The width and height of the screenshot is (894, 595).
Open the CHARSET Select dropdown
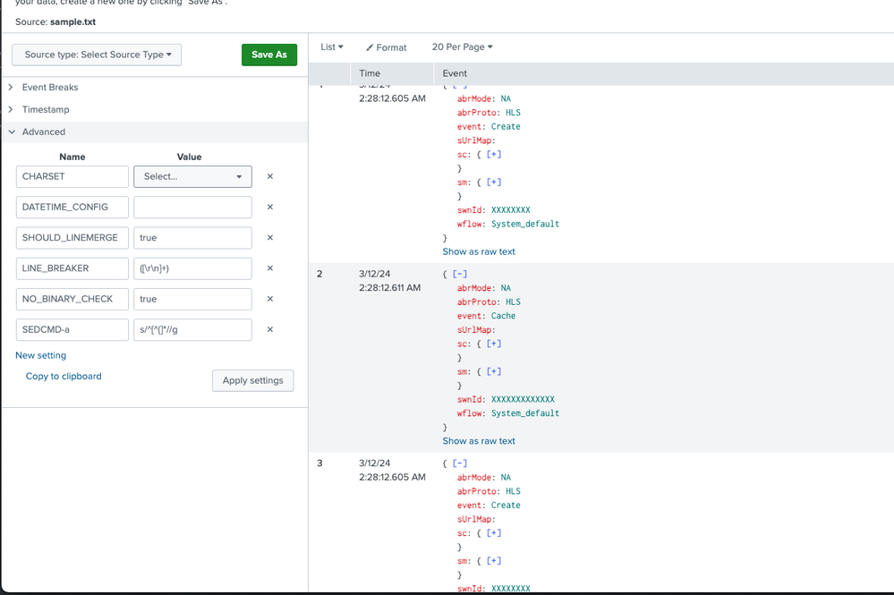click(192, 177)
